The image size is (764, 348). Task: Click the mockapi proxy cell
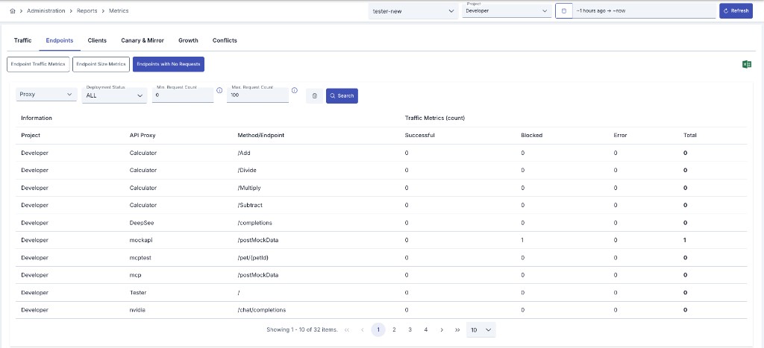click(140, 241)
